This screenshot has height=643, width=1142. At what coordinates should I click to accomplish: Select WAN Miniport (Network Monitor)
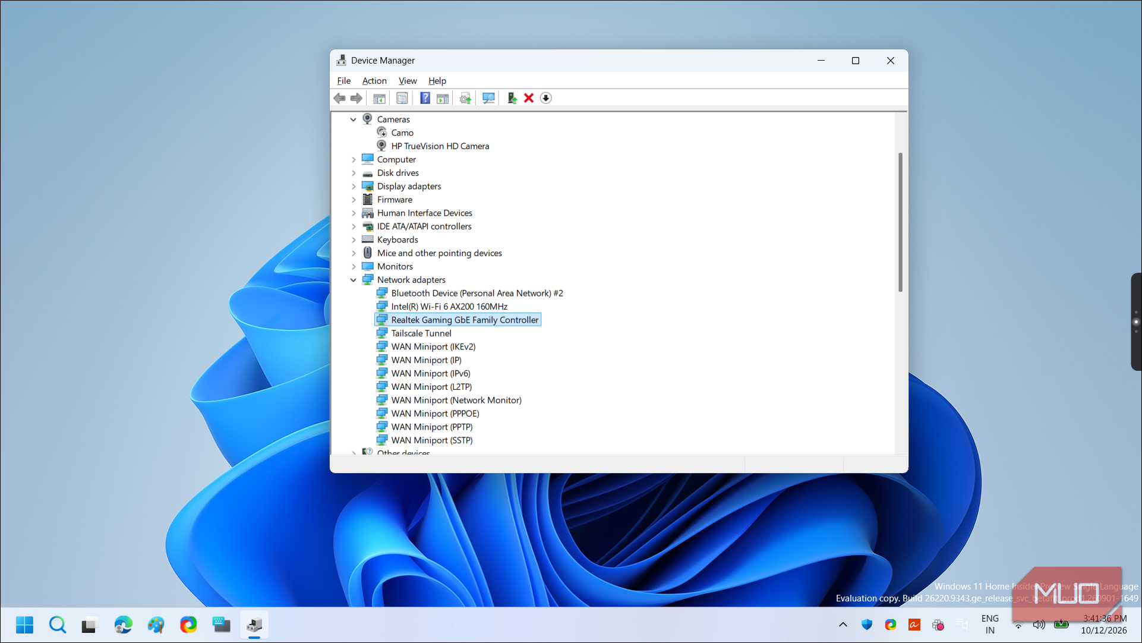tap(456, 401)
